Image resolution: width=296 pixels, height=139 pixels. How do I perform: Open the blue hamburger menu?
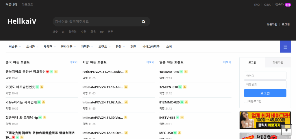285,47
